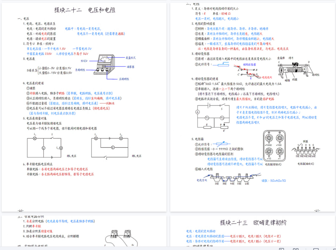This screenshot has height=250, width=336.
Task: Click the 表盘标尺 label by the voltmeter
Action: point(131,58)
